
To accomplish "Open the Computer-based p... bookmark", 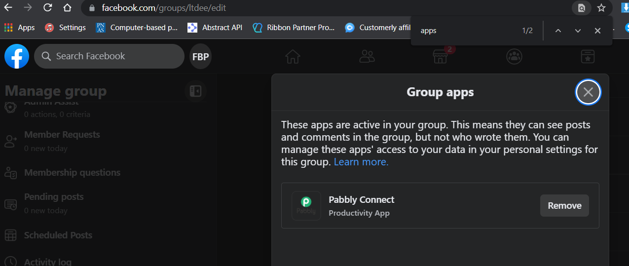I will [x=137, y=28].
